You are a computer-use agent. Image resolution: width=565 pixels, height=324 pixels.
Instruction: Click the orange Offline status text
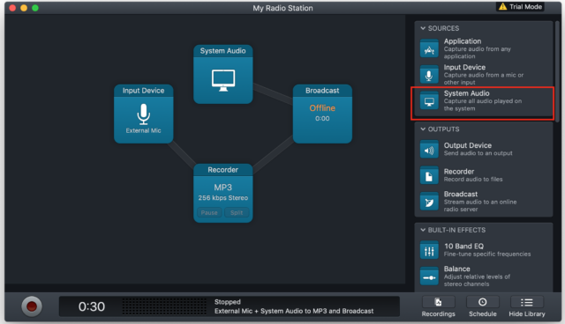[x=322, y=108]
